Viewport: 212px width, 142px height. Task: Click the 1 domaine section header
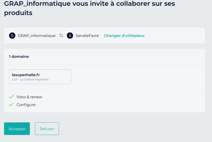click(19, 57)
